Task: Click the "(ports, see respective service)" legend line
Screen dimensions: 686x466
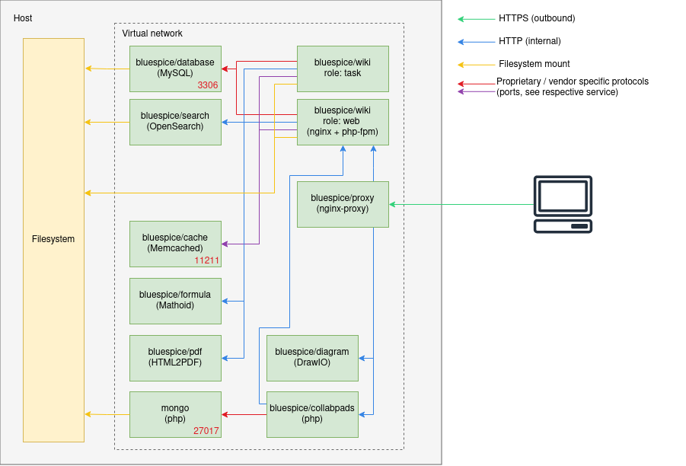Action: pyautogui.click(x=557, y=92)
